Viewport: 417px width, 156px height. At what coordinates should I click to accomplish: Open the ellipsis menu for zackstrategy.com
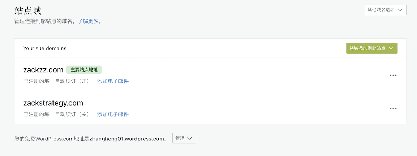click(393, 108)
